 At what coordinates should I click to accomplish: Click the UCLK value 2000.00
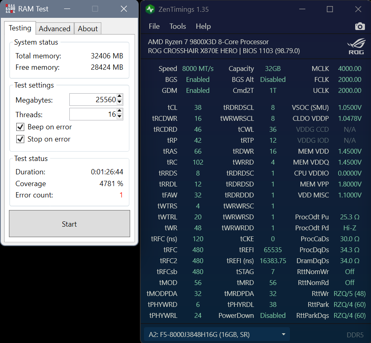tap(350, 90)
